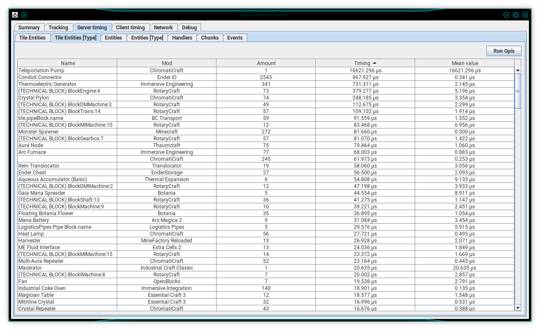Minimize the Opis Control Panel window
The height and width of the screenshot is (330, 540).
506,14
